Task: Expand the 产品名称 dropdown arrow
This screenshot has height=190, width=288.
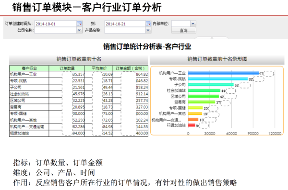Action: pyautogui.click(x=148, y=30)
